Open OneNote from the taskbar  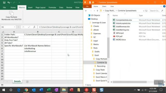56,90
